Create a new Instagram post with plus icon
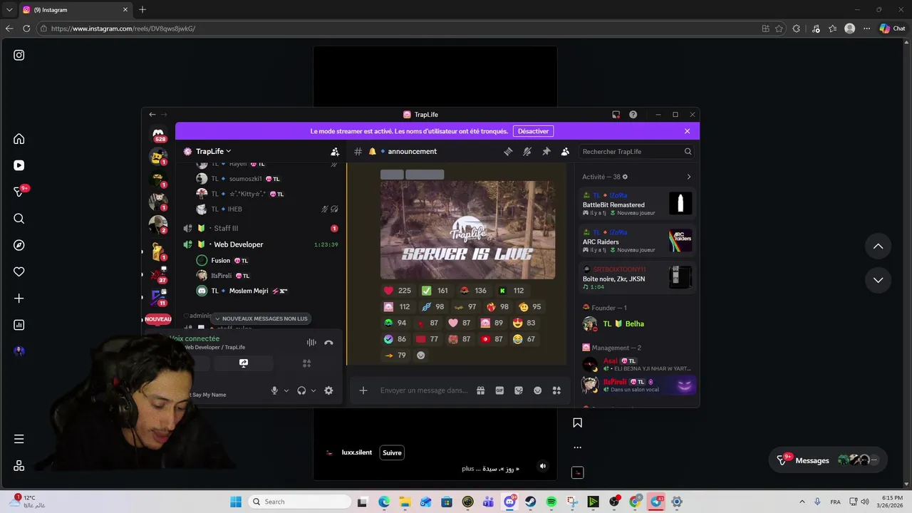 coord(19,299)
